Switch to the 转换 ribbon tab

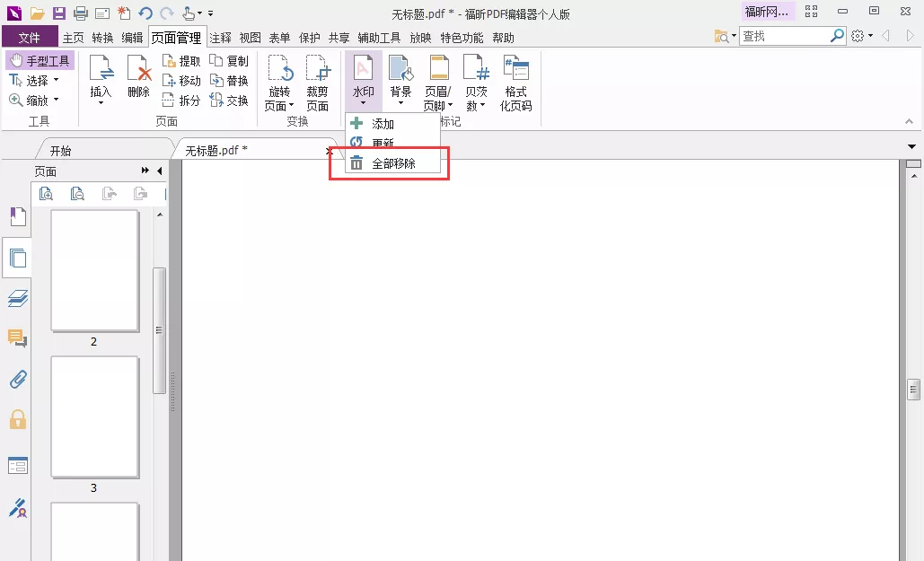tap(102, 38)
